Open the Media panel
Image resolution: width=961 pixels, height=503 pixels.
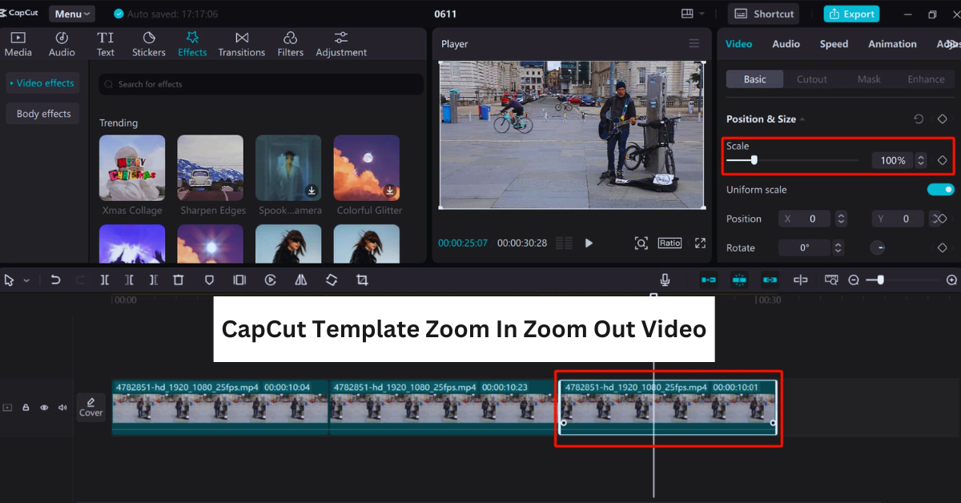click(x=18, y=44)
